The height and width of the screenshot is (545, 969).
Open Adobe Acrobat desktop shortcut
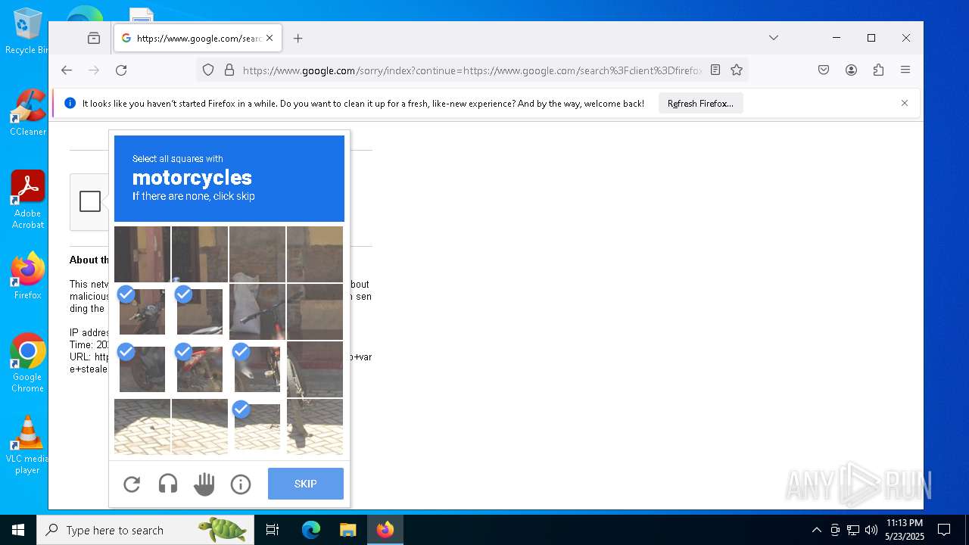(x=27, y=200)
